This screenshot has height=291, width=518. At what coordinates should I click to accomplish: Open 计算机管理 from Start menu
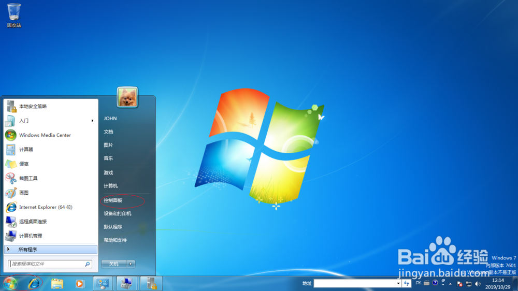click(51, 236)
